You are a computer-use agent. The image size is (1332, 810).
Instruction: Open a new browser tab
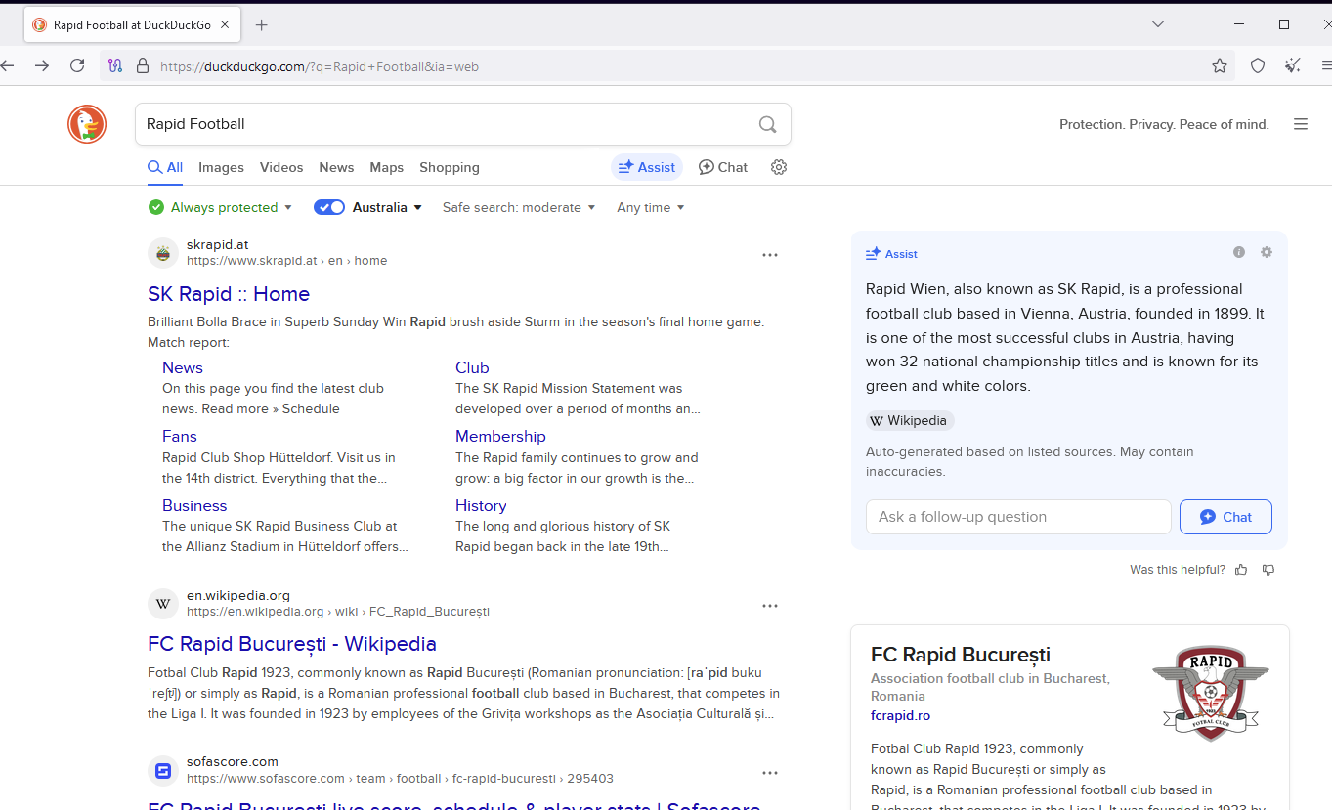tap(261, 25)
